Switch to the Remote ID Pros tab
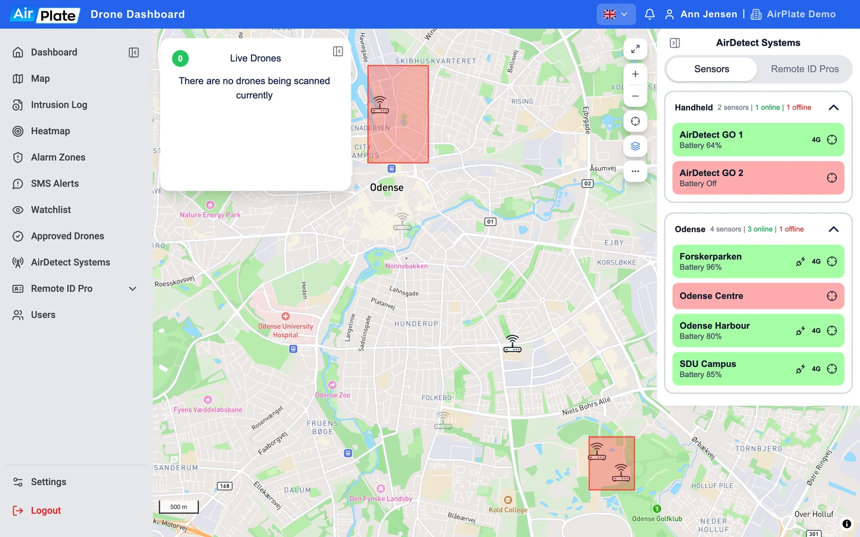The height and width of the screenshot is (537, 860). (x=805, y=69)
